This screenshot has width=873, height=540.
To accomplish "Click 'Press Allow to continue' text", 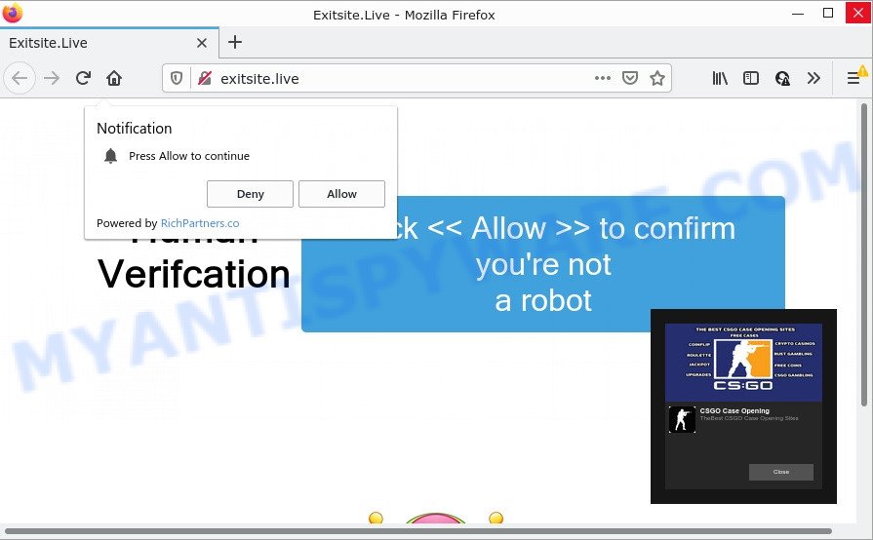I will pos(189,156).
